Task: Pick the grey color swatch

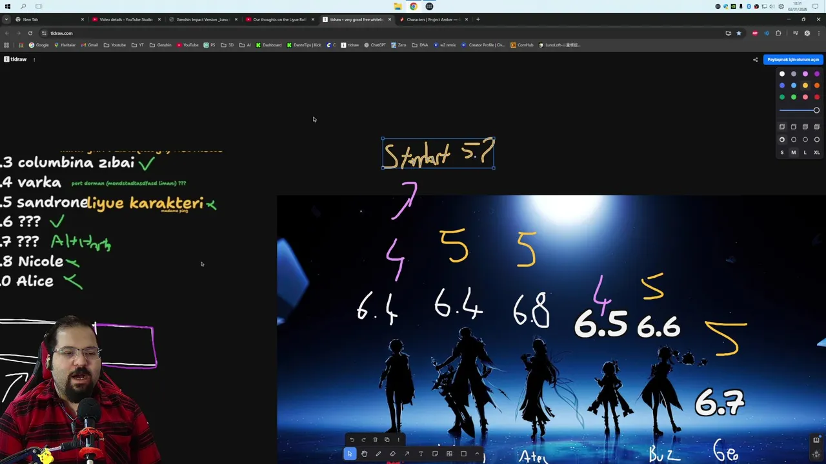Action: point(794,74)
